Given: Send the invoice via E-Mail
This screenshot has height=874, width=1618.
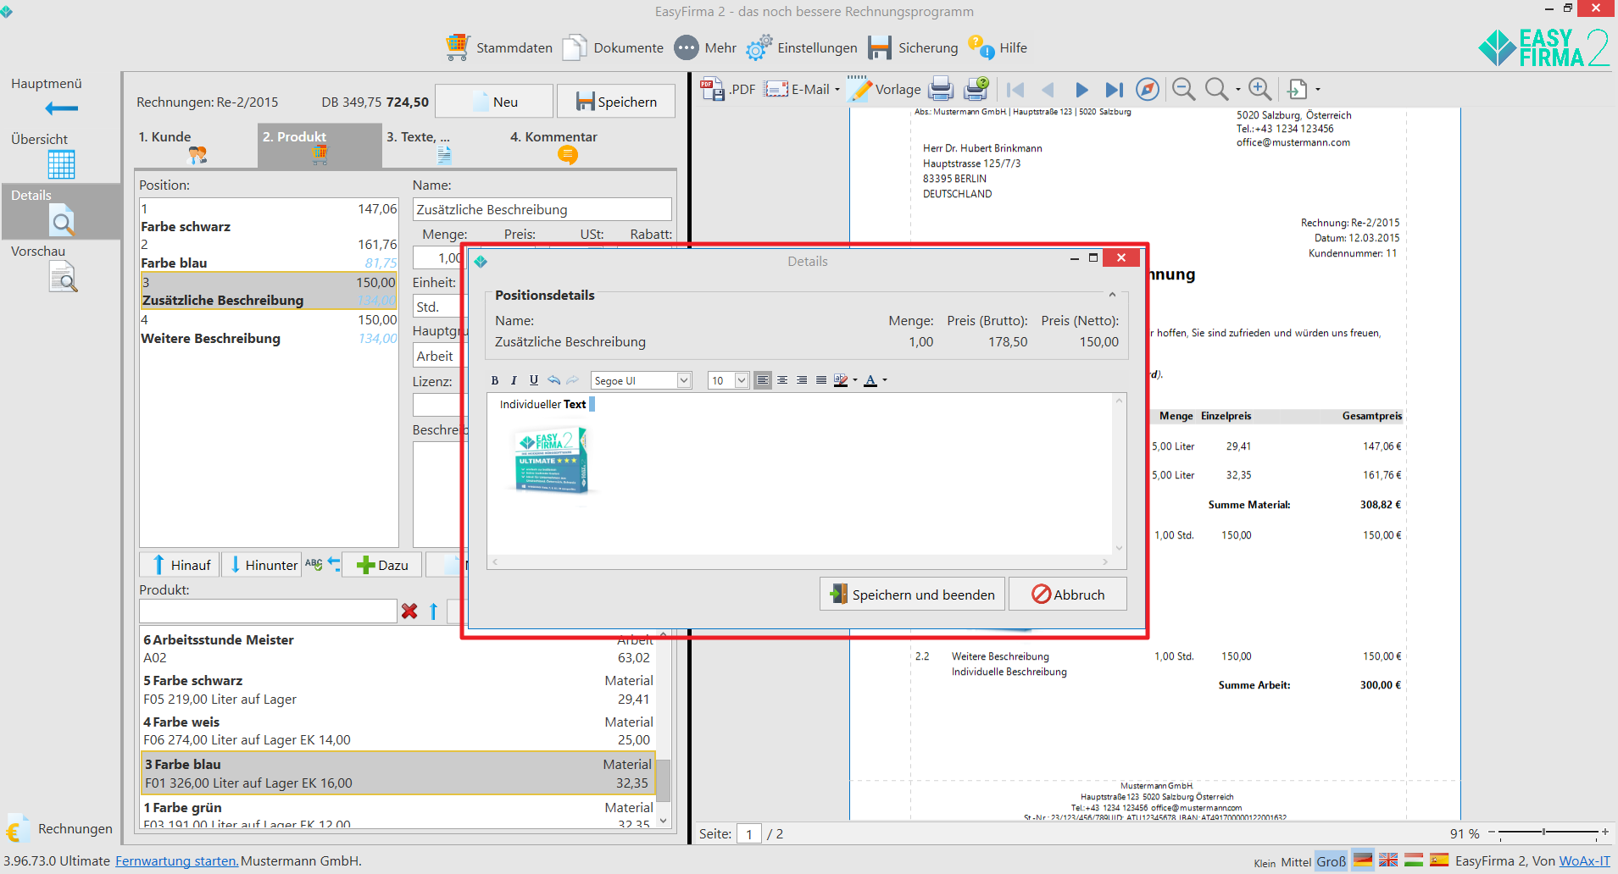Looking at the screenshot, I should coord(796,89).
